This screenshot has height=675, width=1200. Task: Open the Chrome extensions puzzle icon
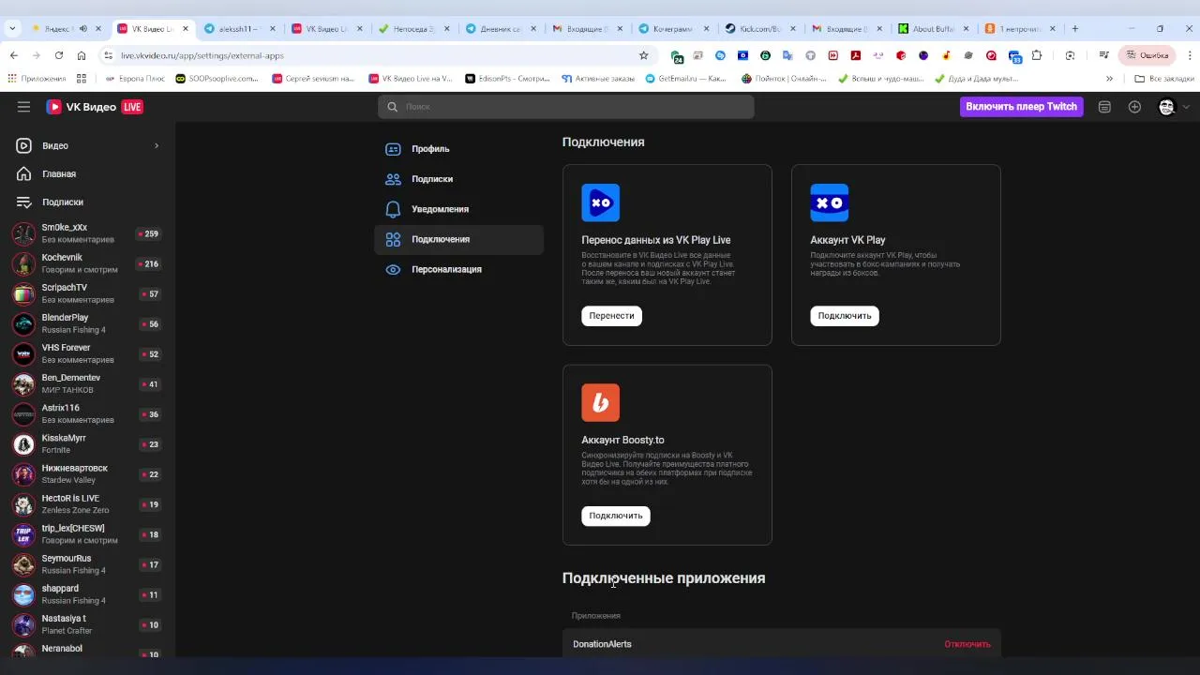coord(1037,55)
